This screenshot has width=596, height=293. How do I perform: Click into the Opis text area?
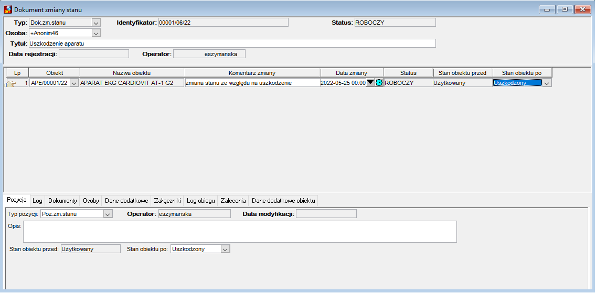click(x=240, y=232)
